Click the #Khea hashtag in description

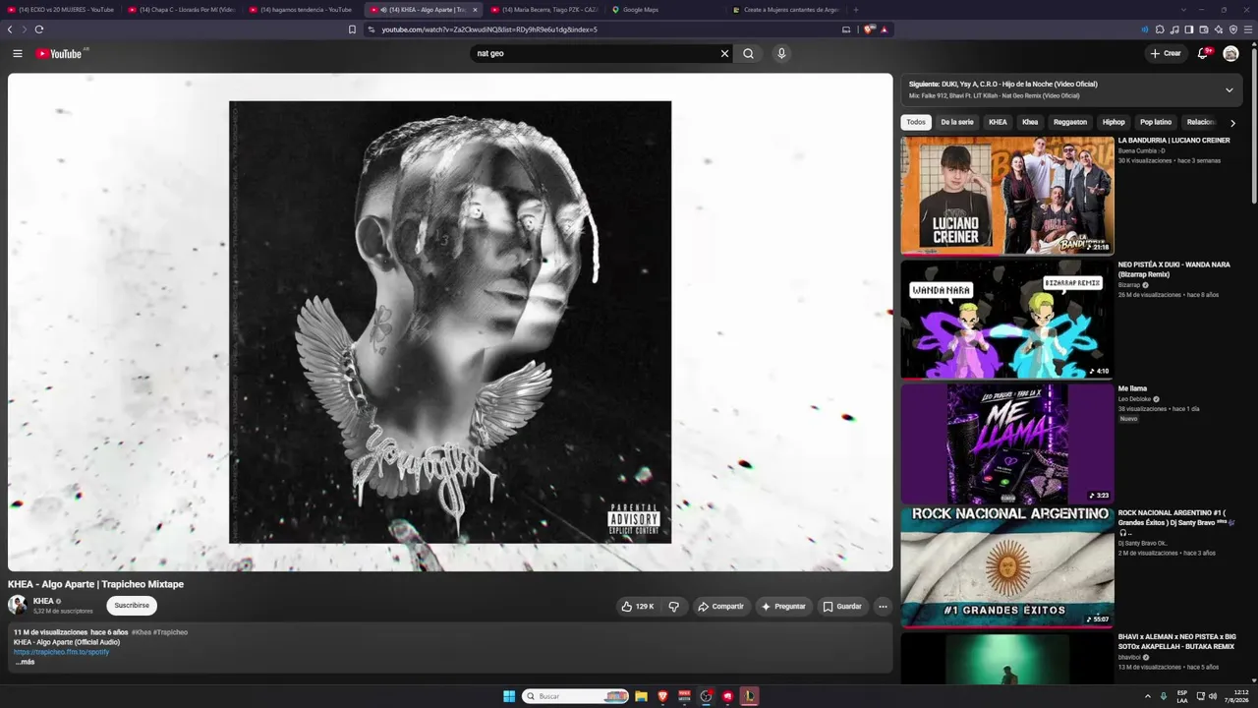[x=142, y=632]
